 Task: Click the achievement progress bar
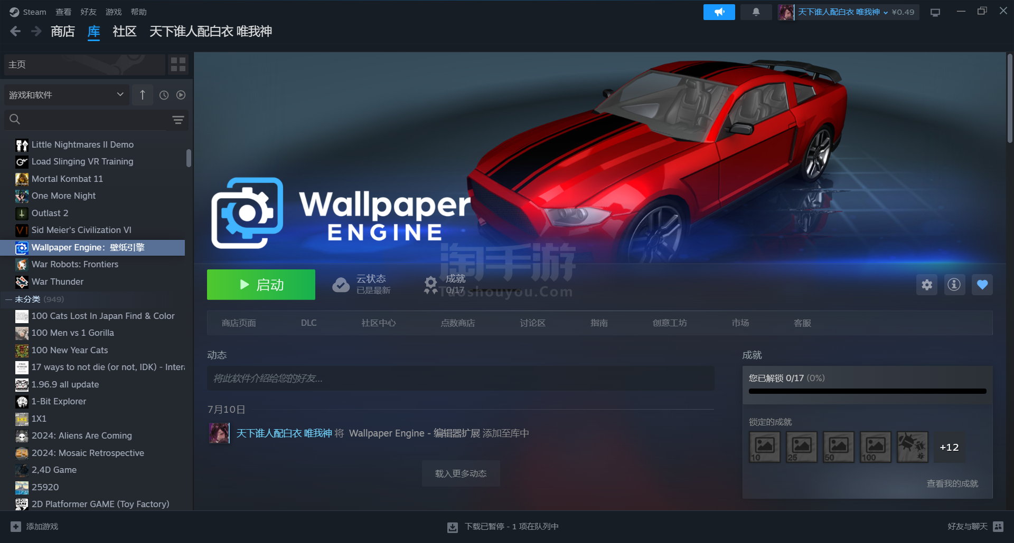867,391
